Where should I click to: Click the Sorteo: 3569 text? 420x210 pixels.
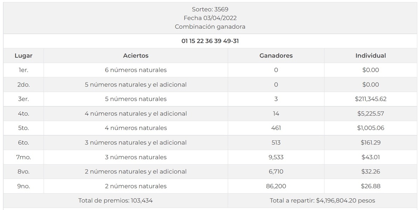point(210,9)
